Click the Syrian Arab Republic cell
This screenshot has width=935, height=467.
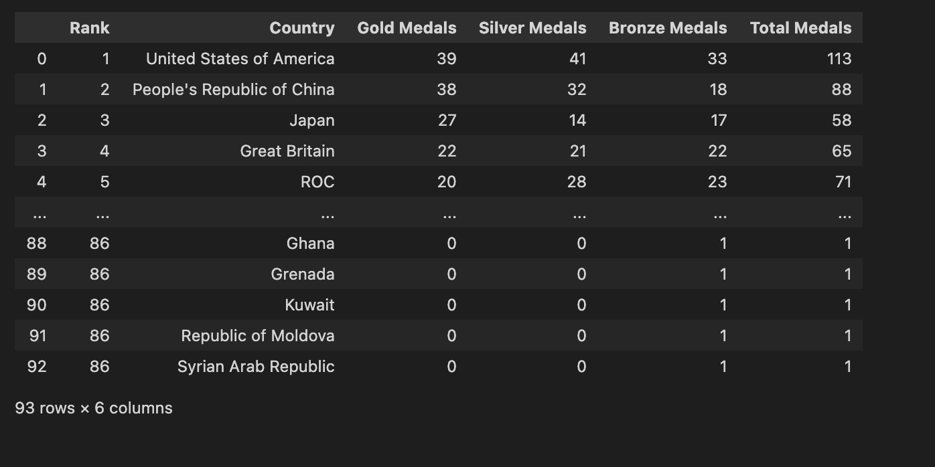tap(255, 367)
